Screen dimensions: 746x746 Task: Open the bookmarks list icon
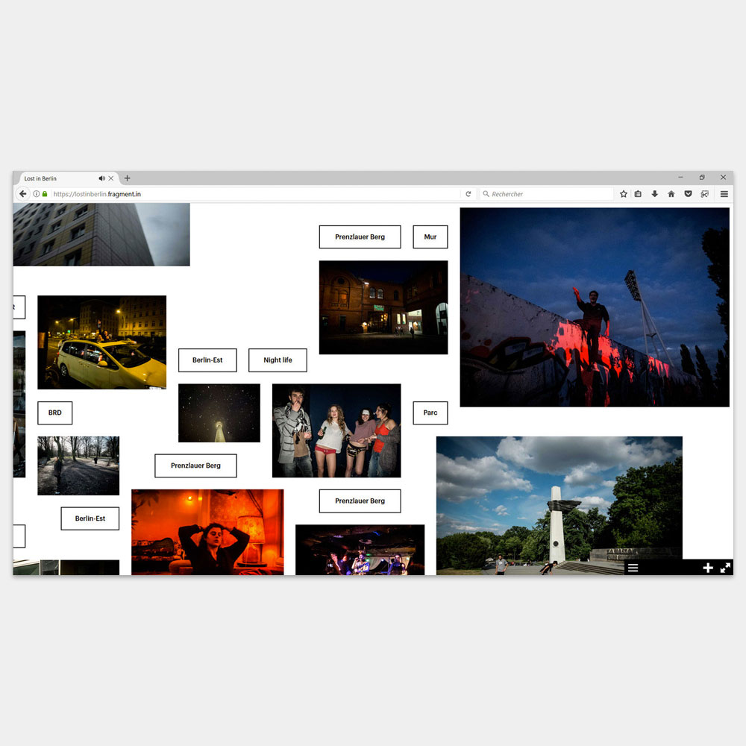click(638, 194)
